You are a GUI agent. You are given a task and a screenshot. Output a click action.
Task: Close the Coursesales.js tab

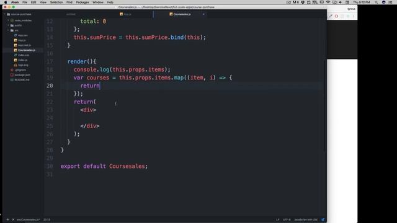(x=203, y=14)
